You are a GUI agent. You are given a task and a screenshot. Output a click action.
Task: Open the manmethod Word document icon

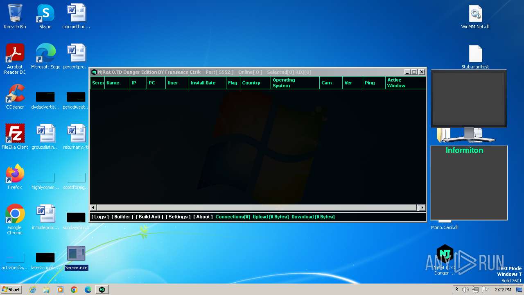pos(76,17)
